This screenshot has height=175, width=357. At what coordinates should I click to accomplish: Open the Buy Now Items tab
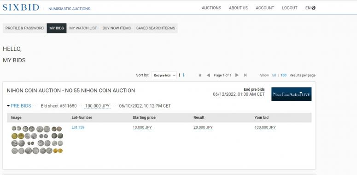point(117,28)
